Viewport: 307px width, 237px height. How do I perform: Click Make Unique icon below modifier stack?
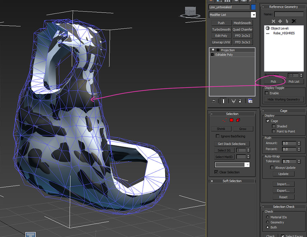point(234,101)
